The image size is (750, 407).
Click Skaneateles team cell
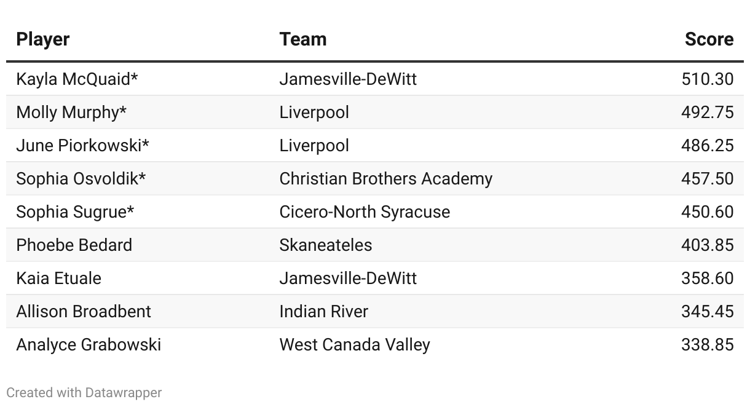click(x=326, y=245)
